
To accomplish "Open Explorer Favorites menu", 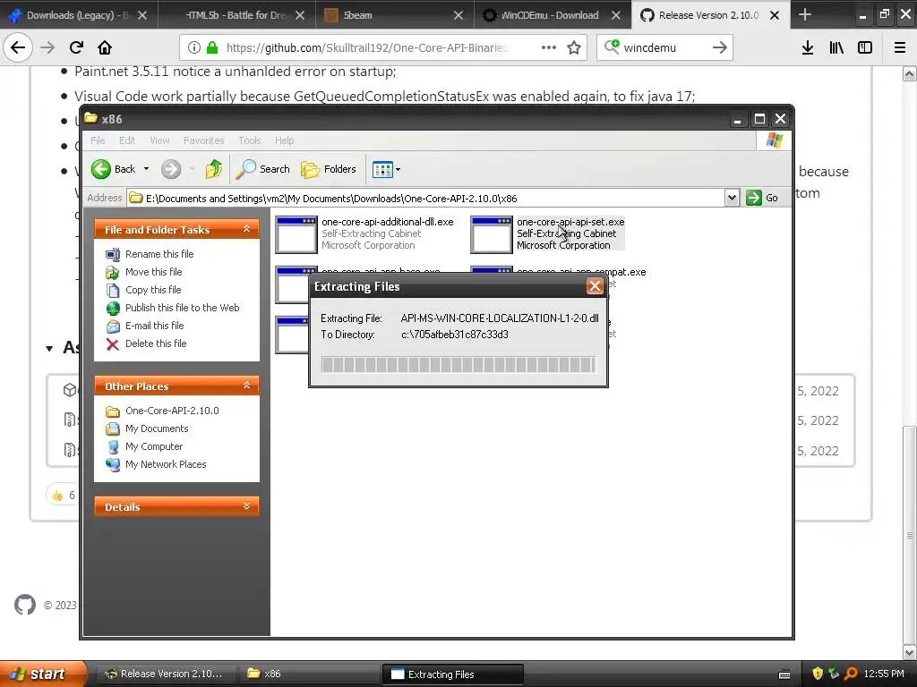I will click(x=203, y=140).
